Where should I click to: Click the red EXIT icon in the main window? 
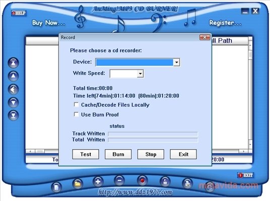point(245,175)
